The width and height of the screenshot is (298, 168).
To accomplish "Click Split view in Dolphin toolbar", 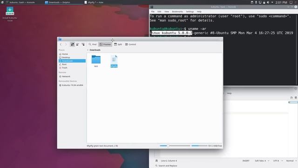I will pyautogui.click(x=118, y=44).
